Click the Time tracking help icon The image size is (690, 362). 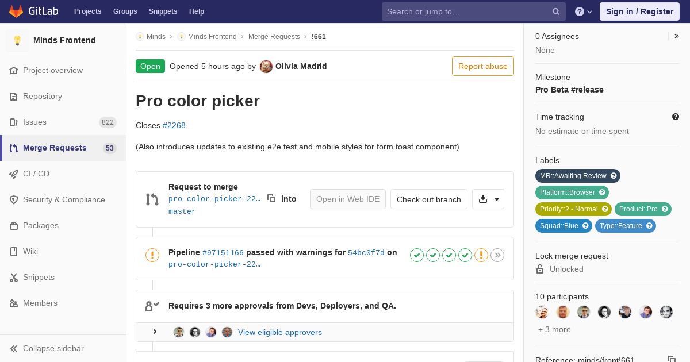[676, 117]
